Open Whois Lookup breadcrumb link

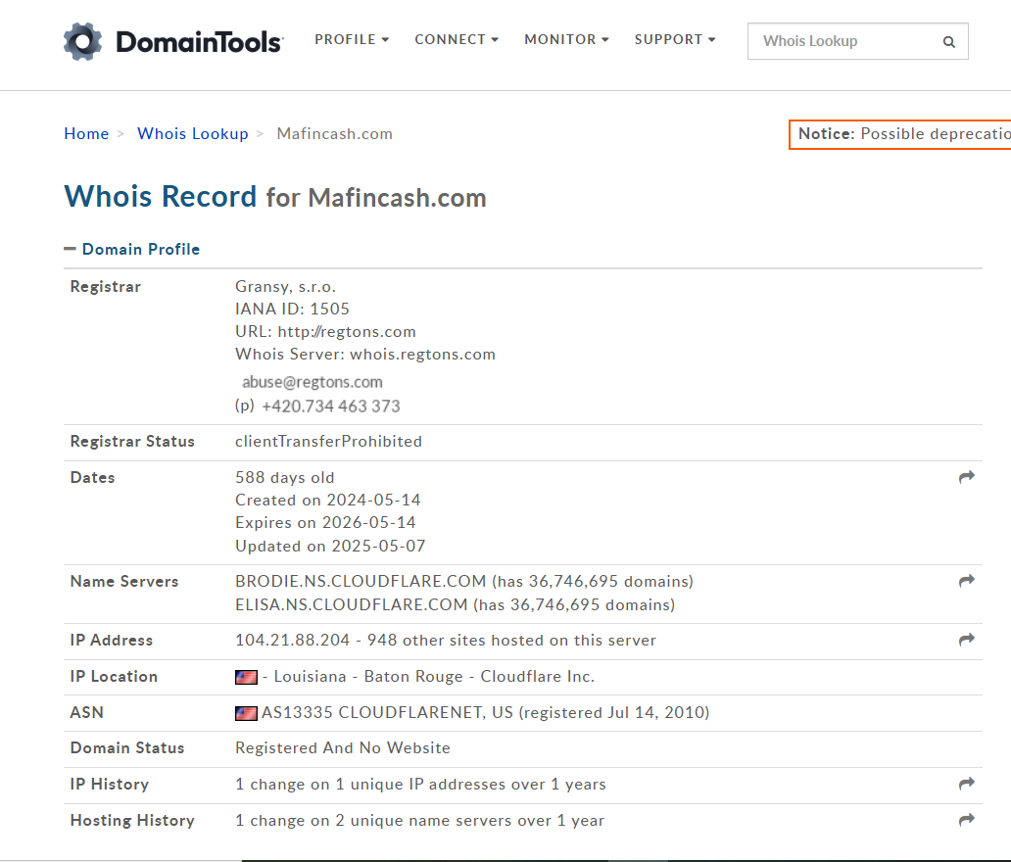(x=193, y=133)
